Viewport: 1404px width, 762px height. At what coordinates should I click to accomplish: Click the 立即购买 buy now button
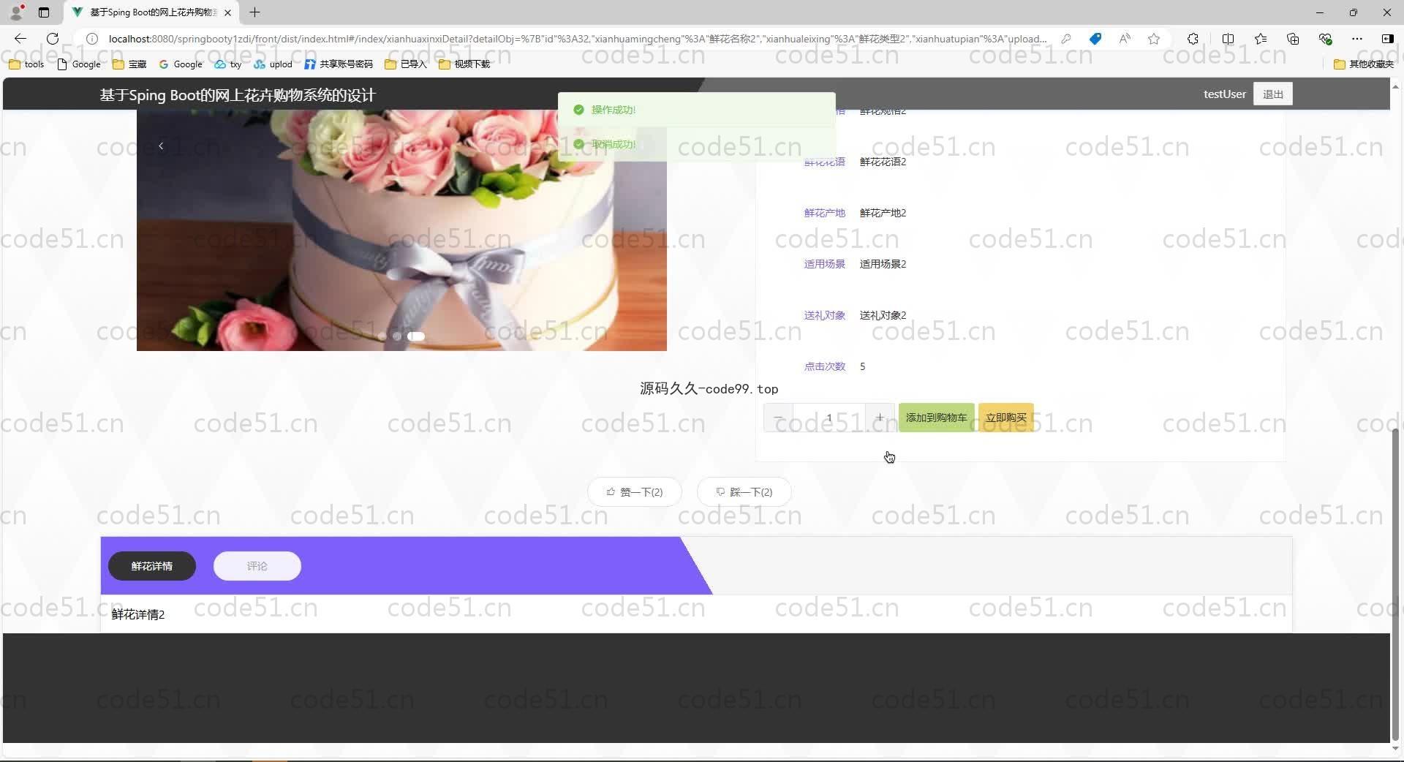click(1006, 418)
